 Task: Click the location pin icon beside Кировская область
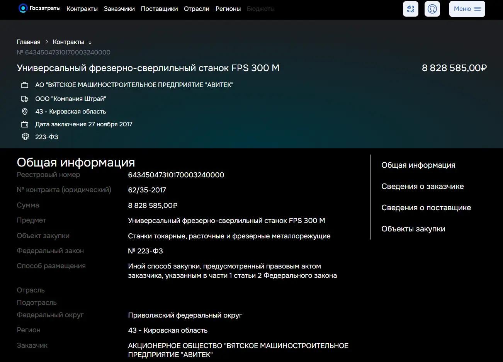coord(25,112)
